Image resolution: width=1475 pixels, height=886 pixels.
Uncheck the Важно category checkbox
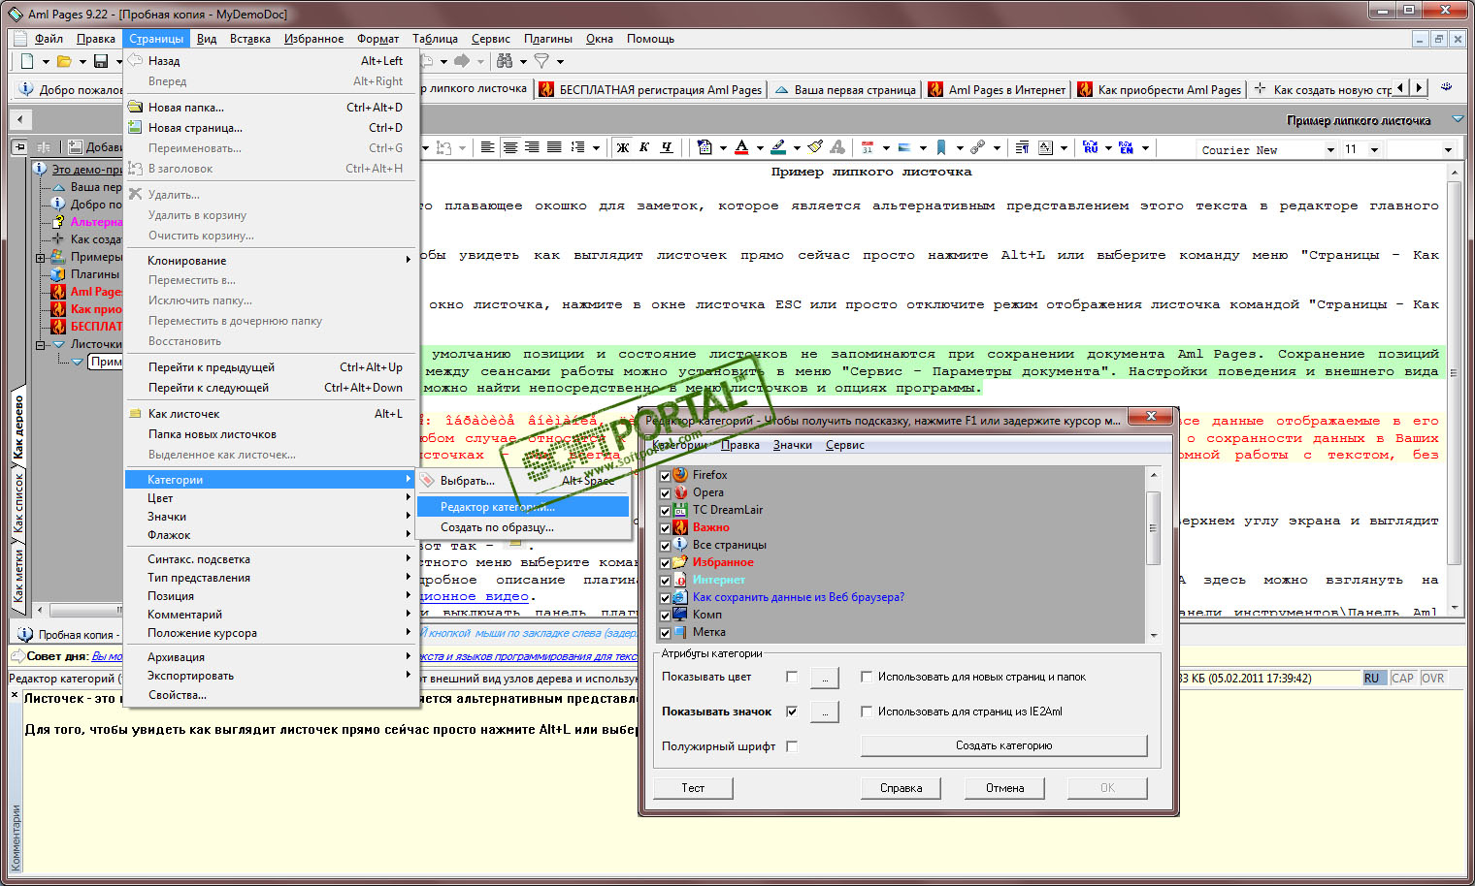pos(665,527)
